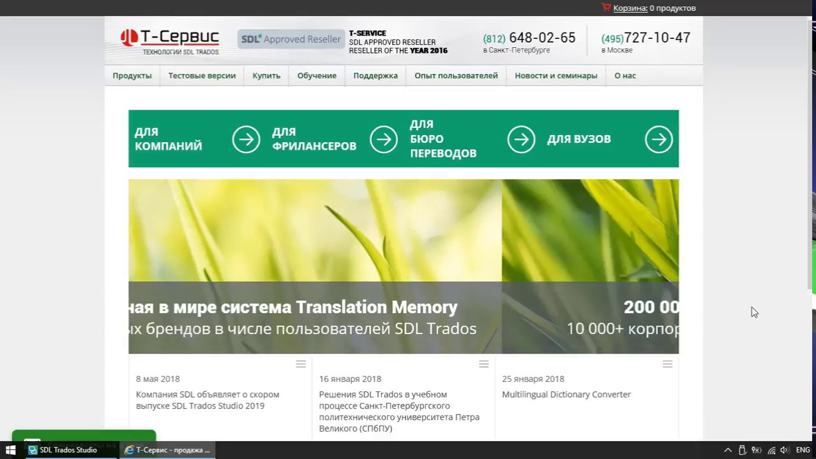This screenshot has width=816, height=459.
Task: Open the Решения SDL Trados в учебном процессе article
Action: (x=399, y=411)
